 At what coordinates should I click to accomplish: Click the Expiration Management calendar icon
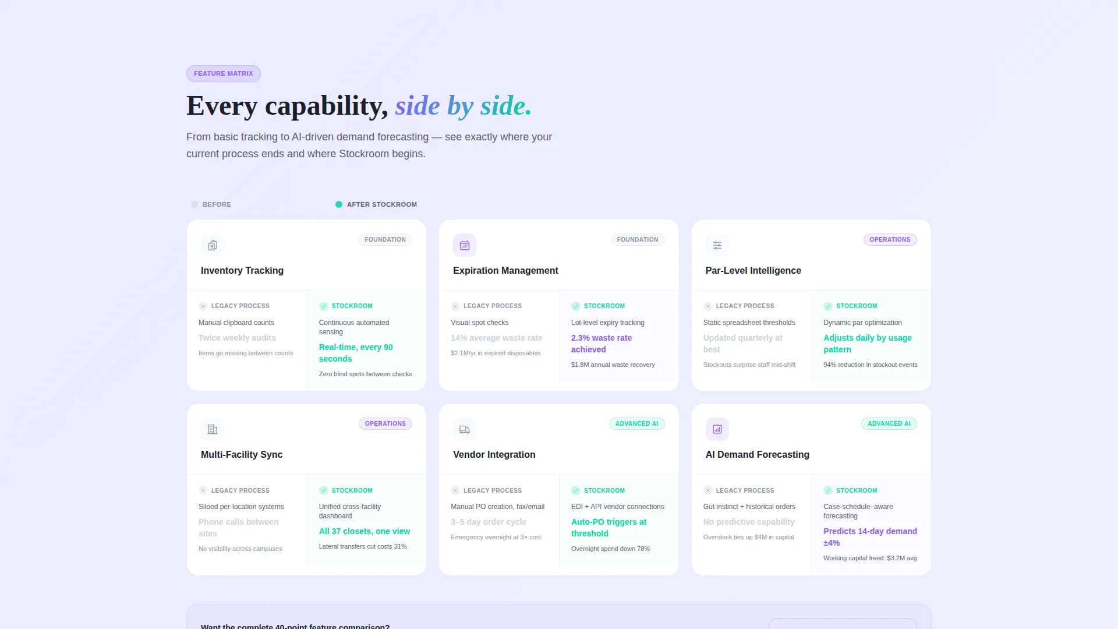tap(465, 245)
